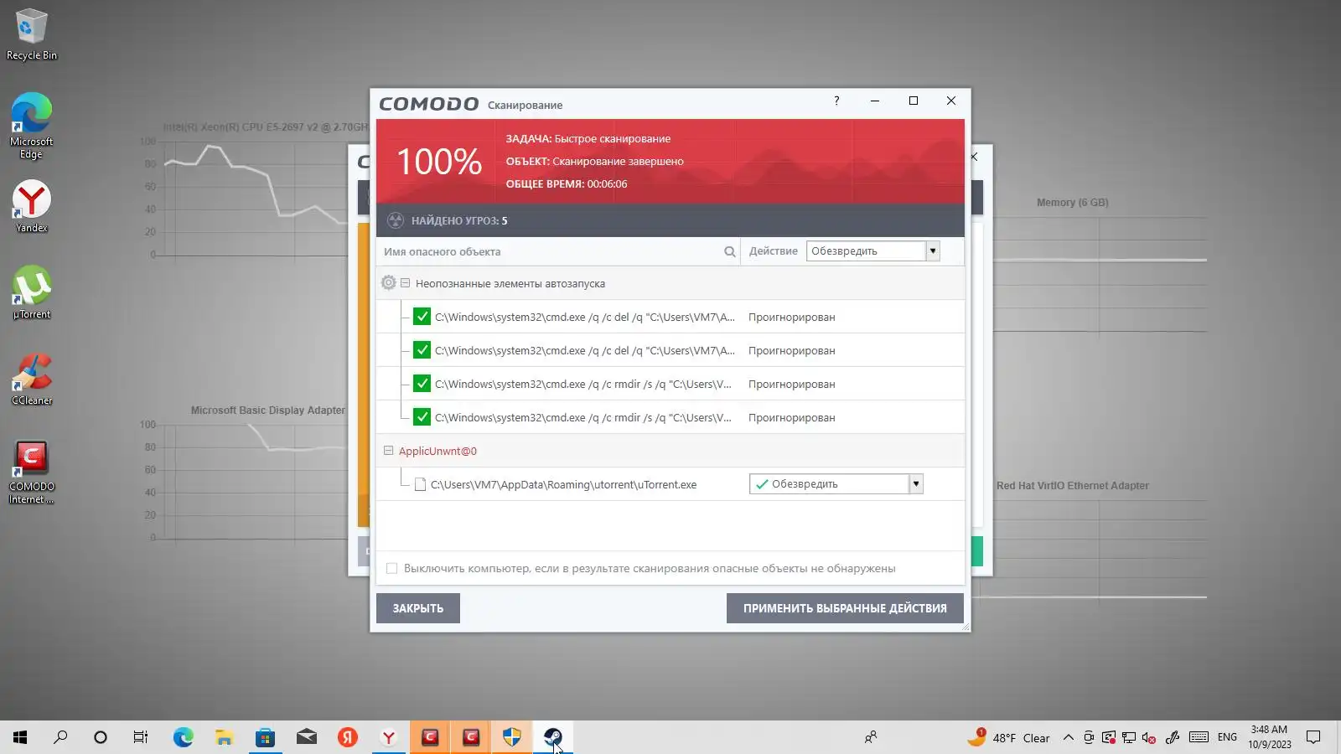Uncheck the second cmd.exe /c del entry
The image size is (1341, 754).
[422, 350]
